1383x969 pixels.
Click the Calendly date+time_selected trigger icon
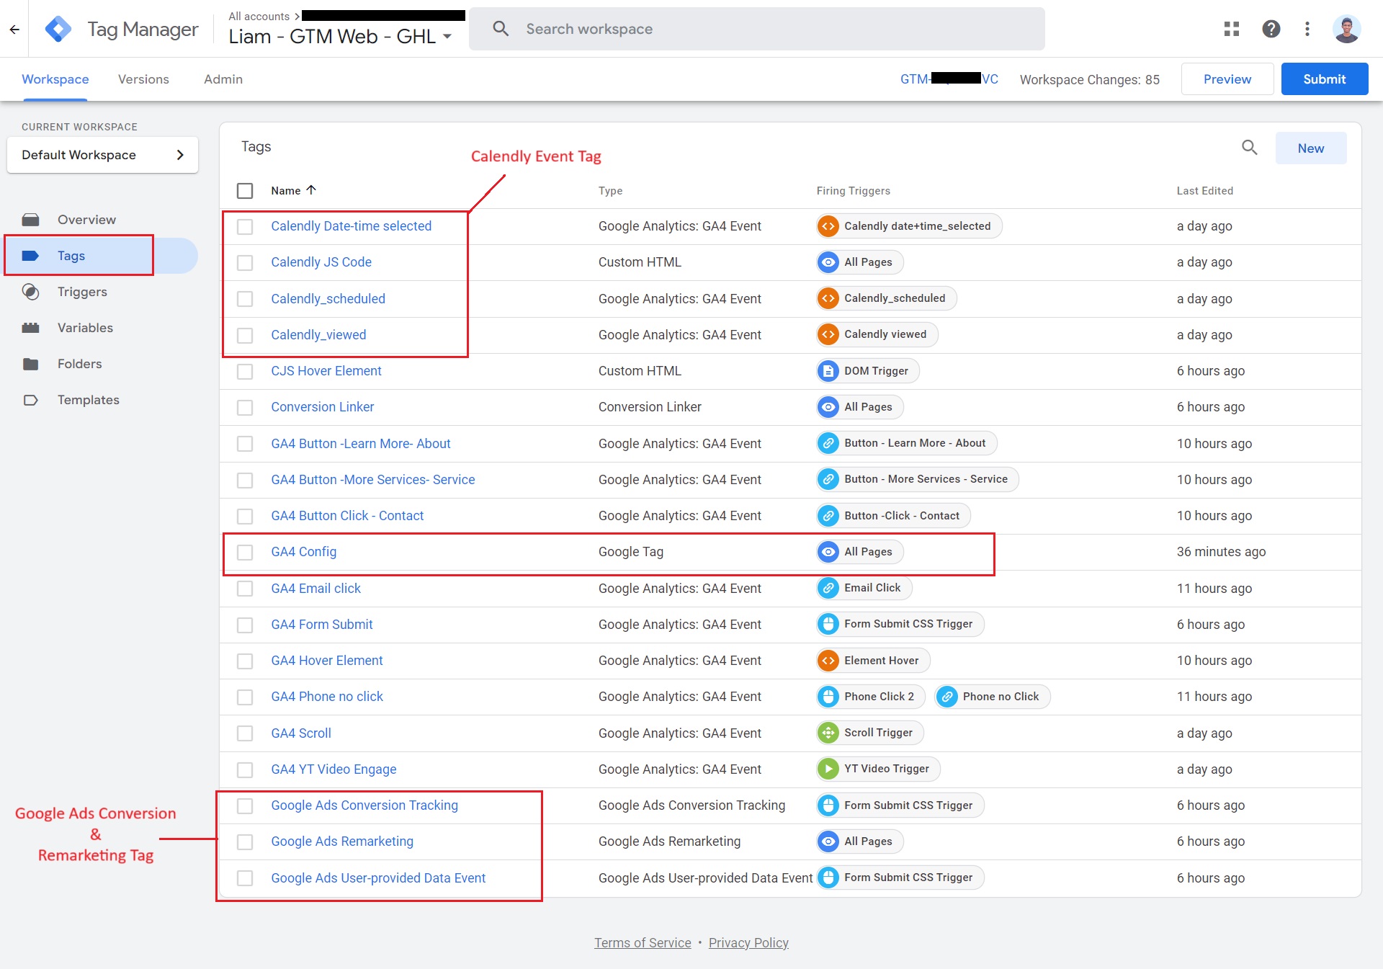(828, 226)
